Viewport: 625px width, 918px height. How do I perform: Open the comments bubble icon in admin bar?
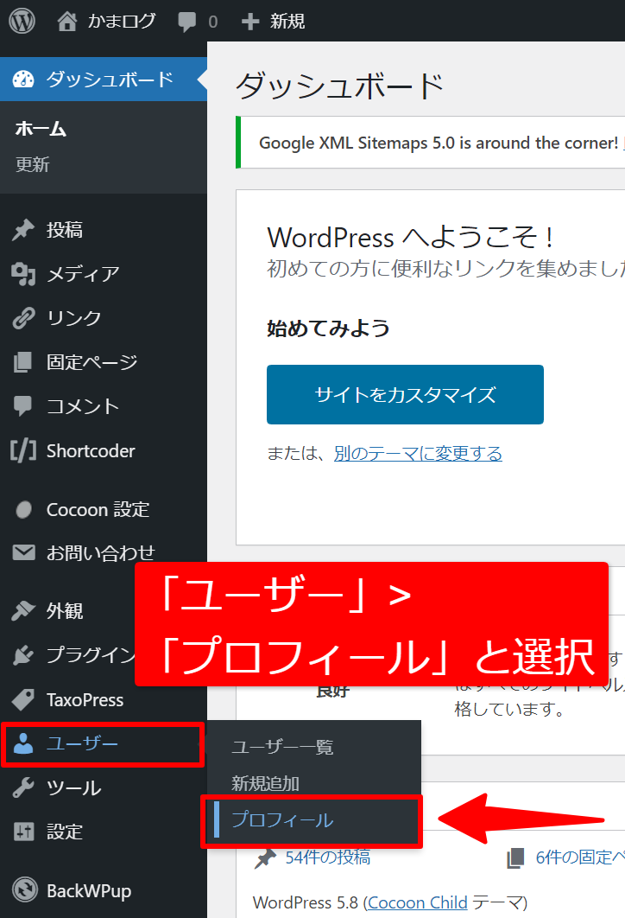pos(187,22)
